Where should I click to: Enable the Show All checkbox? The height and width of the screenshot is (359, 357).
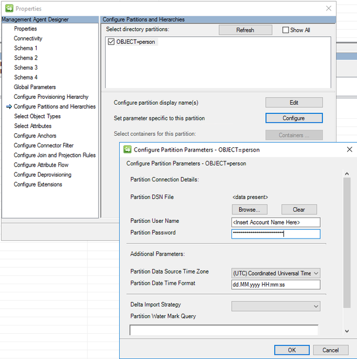tap(285, 30)
